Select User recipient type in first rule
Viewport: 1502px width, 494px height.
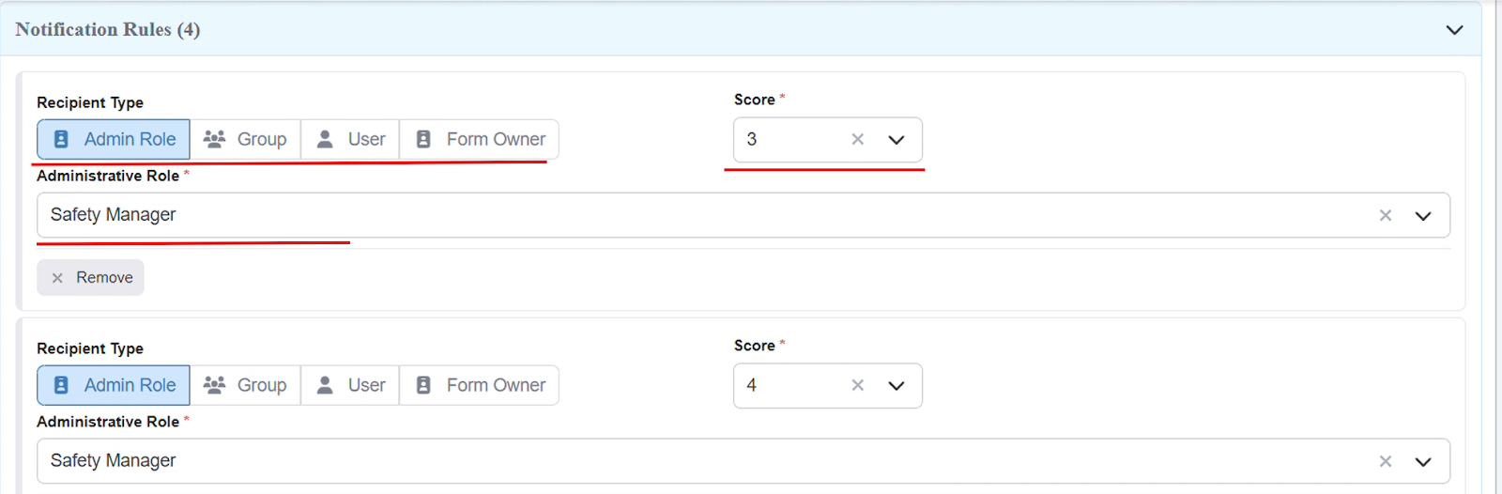[x=350, y=139]
